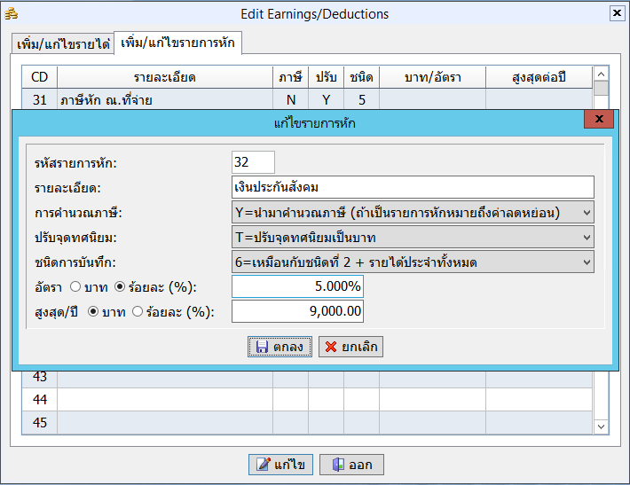Select บาท radio for สูงสุด/ปี
This screenshot has height=485, width=630.
click(x=93, y=311)
